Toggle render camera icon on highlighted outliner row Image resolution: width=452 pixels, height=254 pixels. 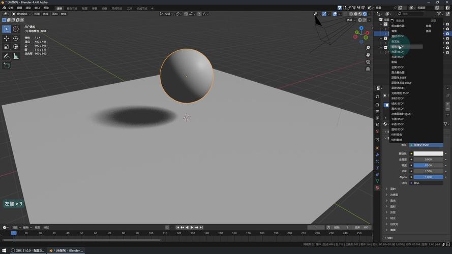pyautogui.click(x=447, y=34)
